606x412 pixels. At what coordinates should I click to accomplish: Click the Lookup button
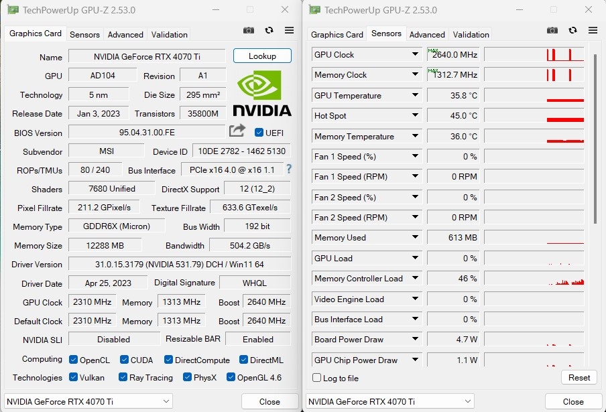click(x=262, y=56)
